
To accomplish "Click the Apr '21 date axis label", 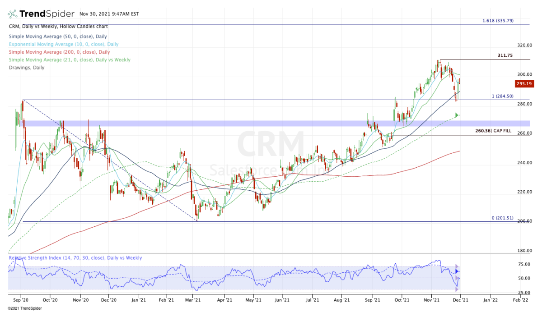I will [x=224, y=299].
